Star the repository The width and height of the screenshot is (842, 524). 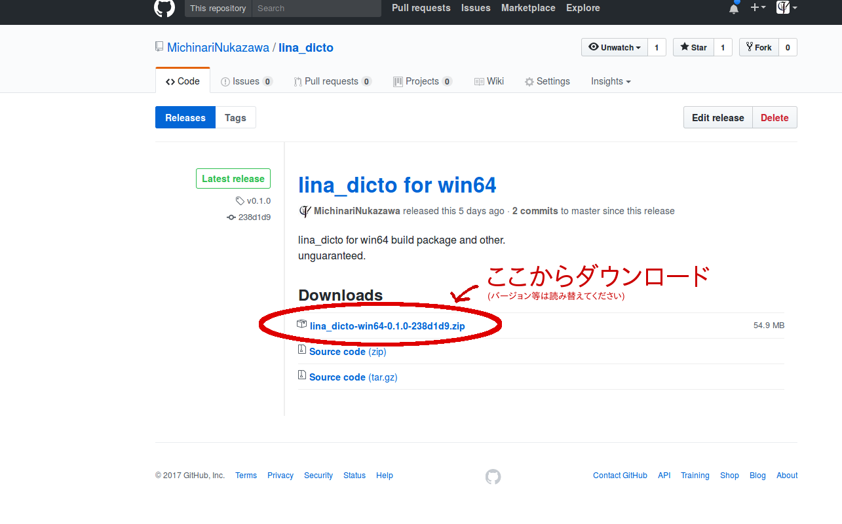tap(693, 47)
